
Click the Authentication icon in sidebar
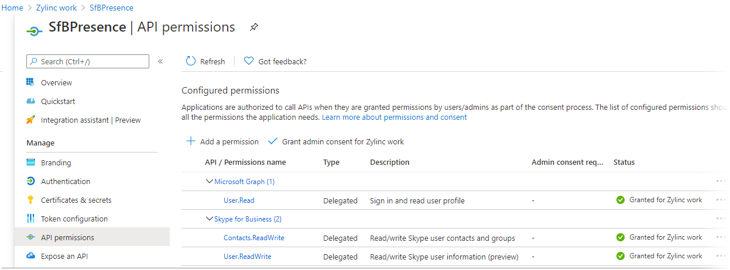tap(31, 181)
